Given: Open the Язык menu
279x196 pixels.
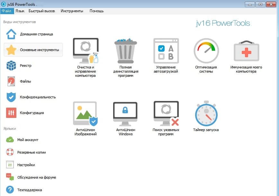Looking at the screenshot, I should (x=20, y=11).
